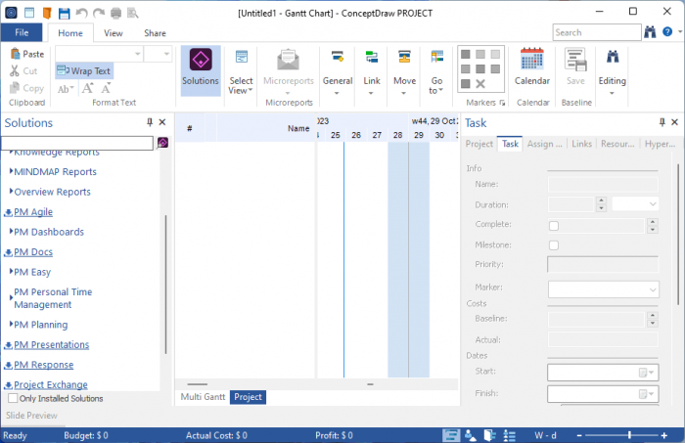The width and height of the screenshot is (685, 443).
Task: Open the font name dropdown
Action: pos(137,54)
